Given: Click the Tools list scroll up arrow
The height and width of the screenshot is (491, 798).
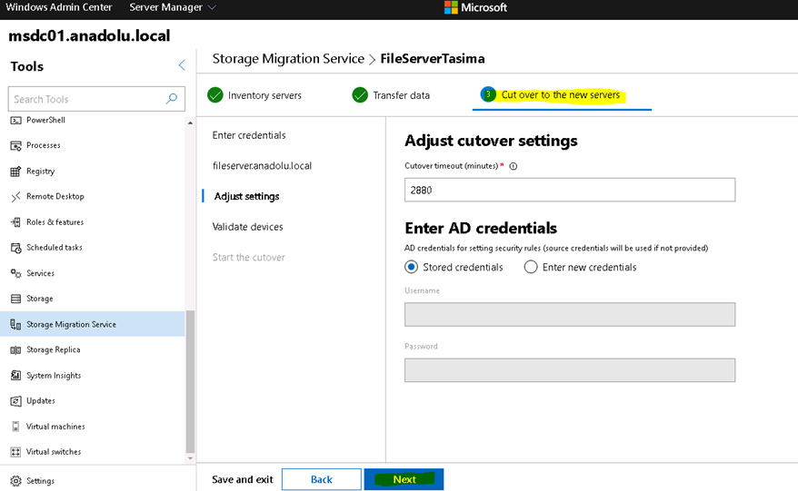Looking at the screenshot, I should [190, 123].
